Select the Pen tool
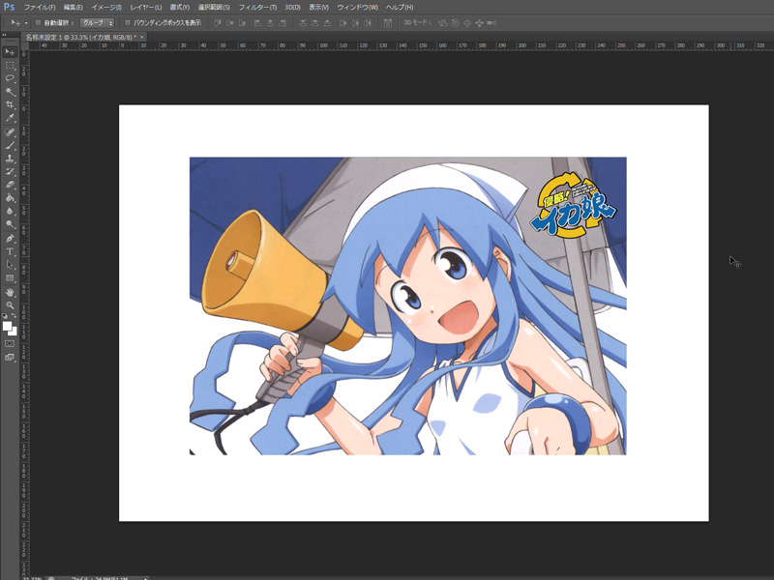The height and width of the screenshot is (580, 774). coord(10,238)
